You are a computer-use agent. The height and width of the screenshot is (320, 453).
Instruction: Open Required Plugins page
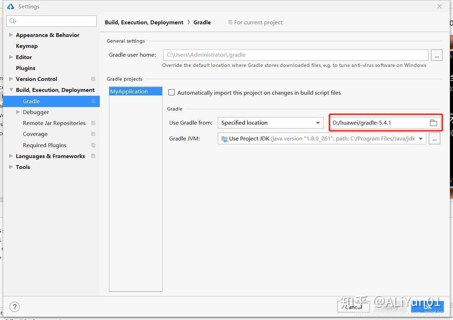44,145
